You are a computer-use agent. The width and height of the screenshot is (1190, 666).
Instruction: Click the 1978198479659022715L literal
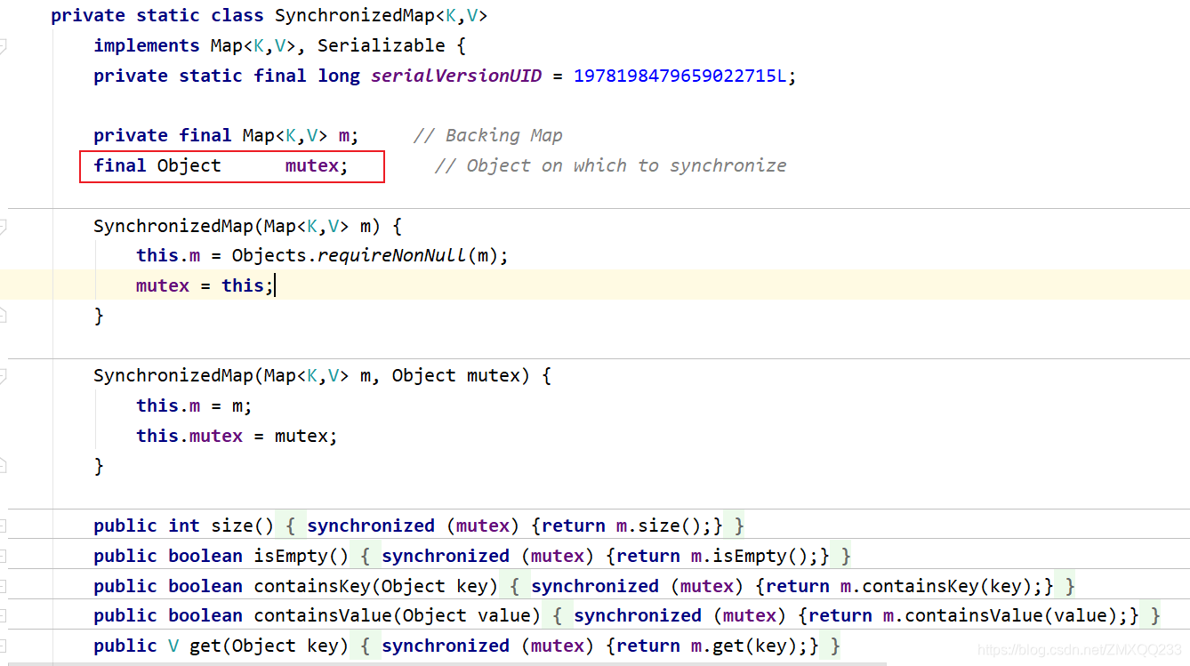click(680, 76)
